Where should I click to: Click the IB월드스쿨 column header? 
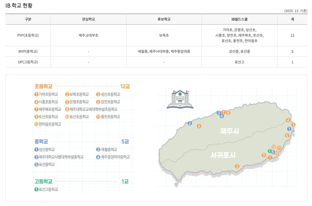[239, 19]
